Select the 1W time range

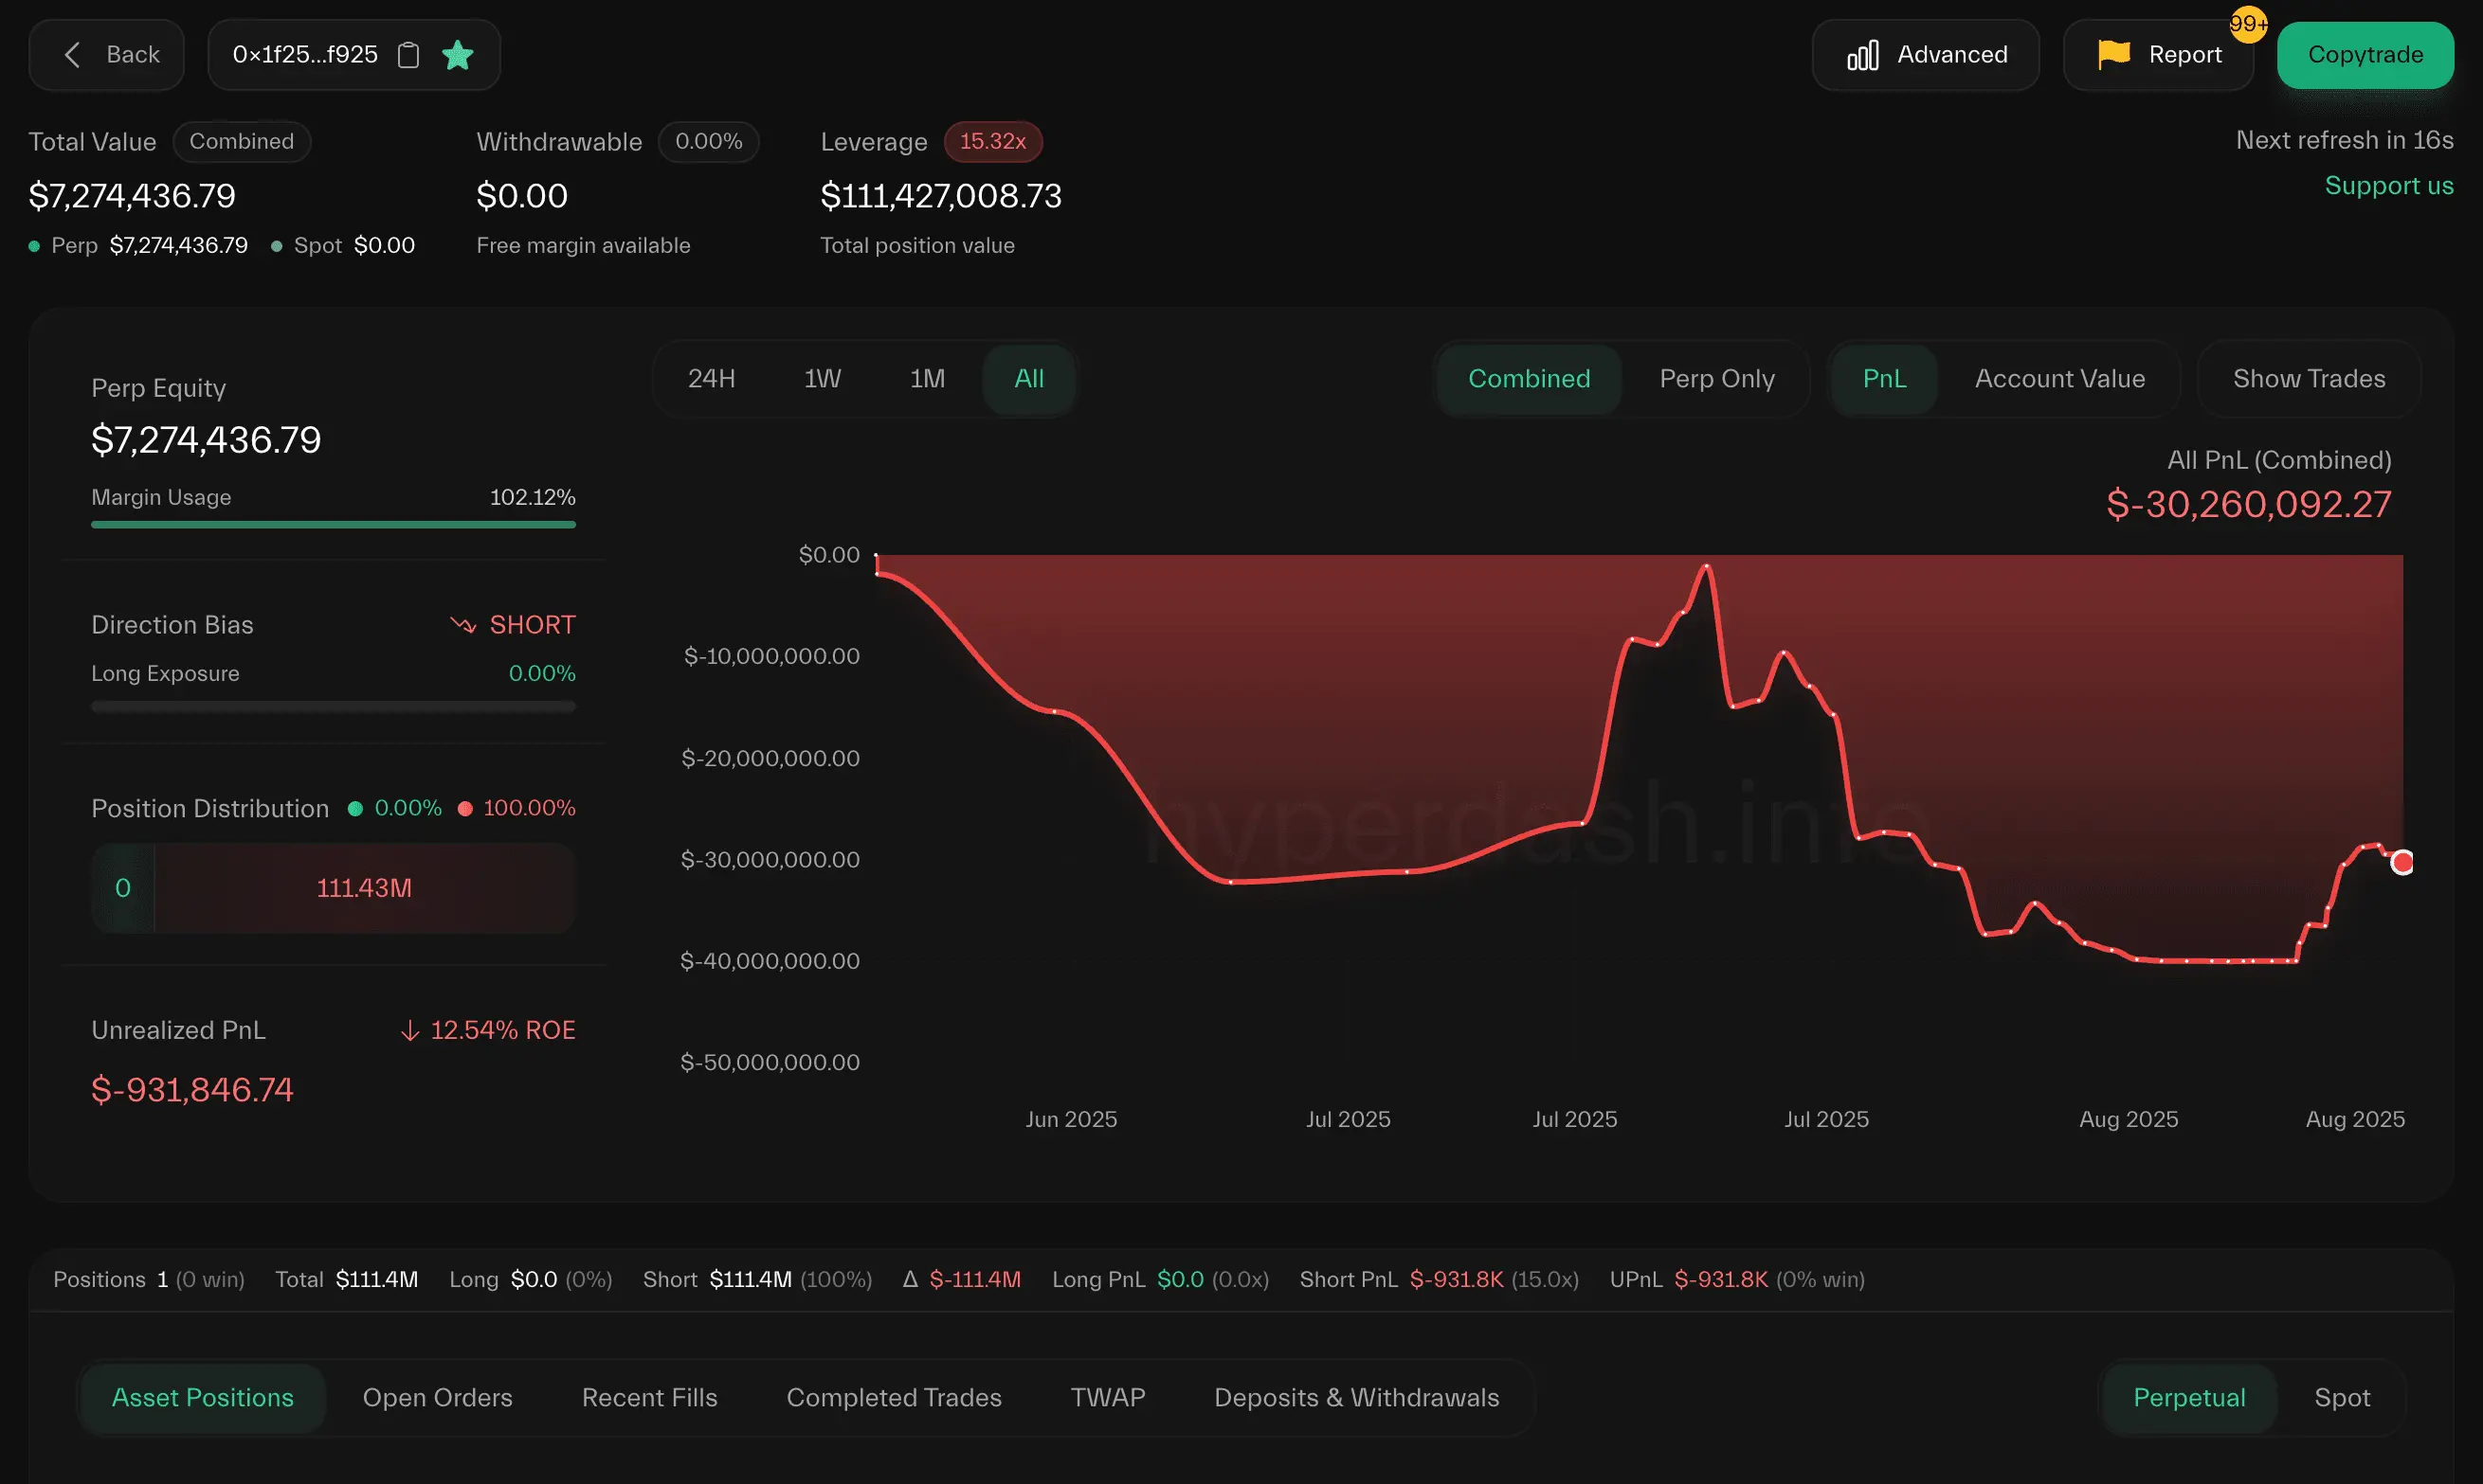click(823, 379)
